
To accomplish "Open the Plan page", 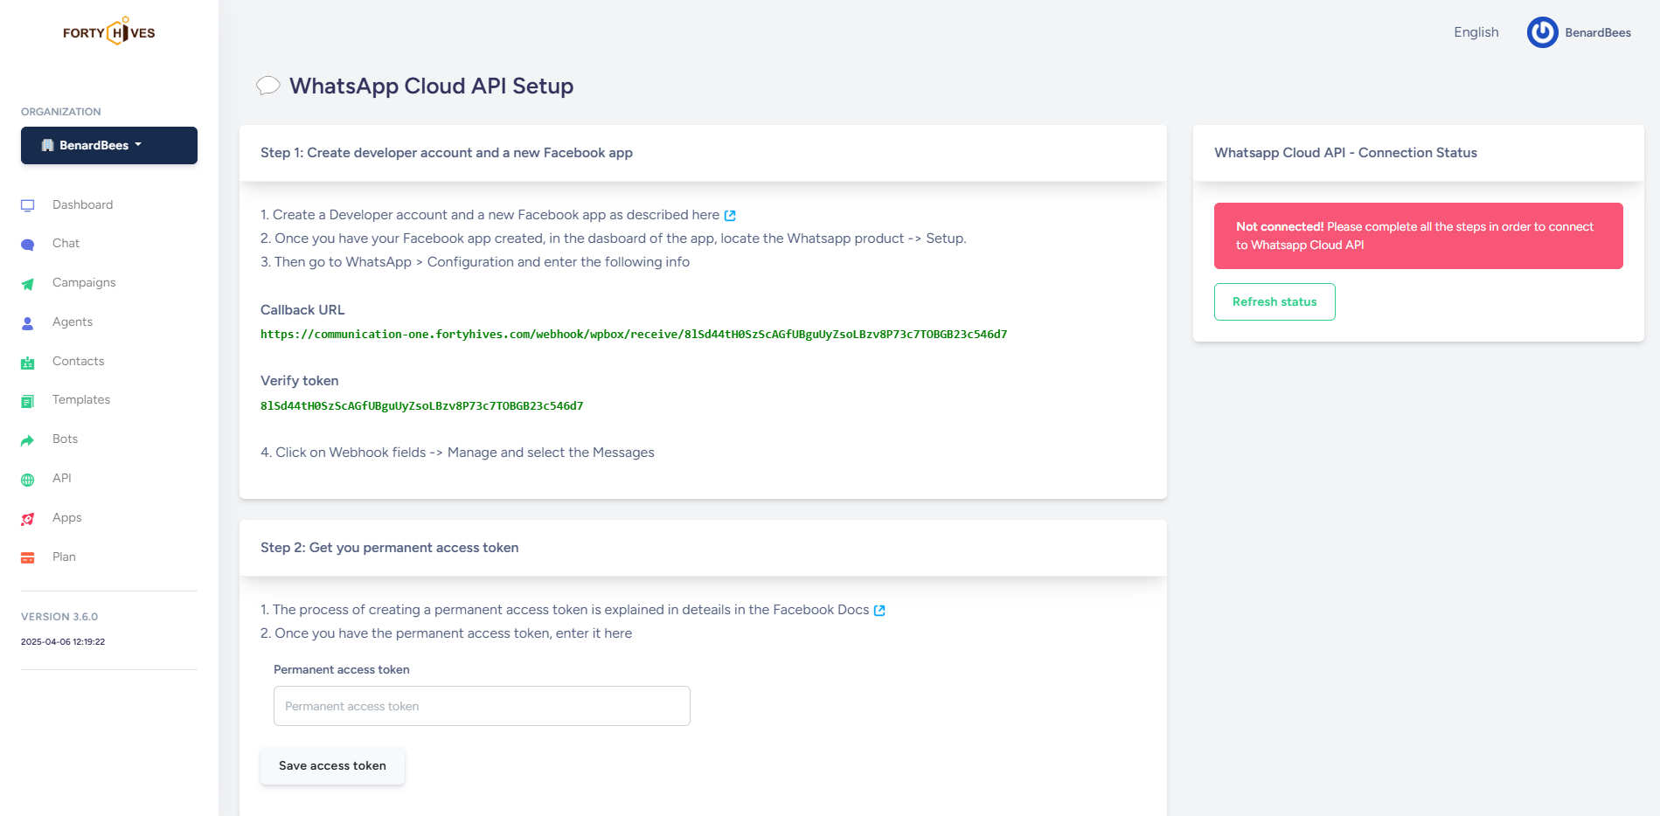I will tap(64, 557).
